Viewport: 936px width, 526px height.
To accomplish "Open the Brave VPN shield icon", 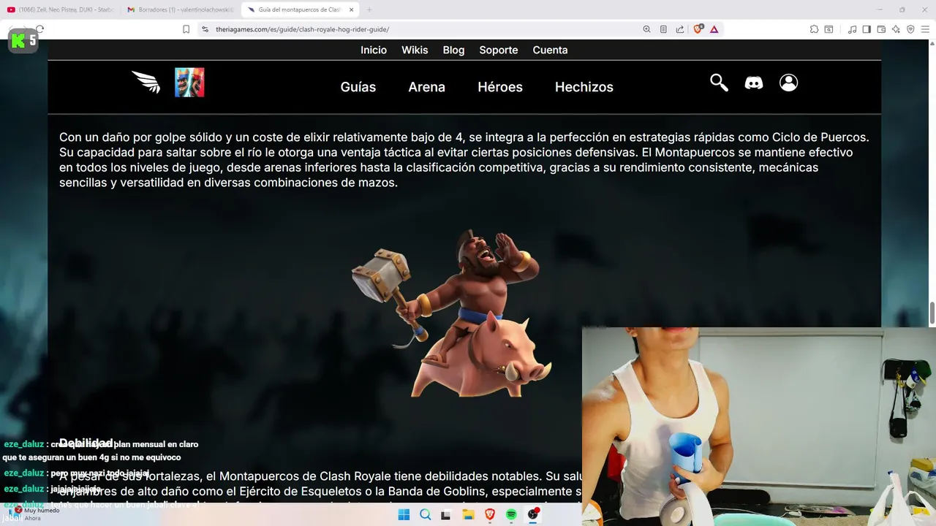I will point(910,29).
